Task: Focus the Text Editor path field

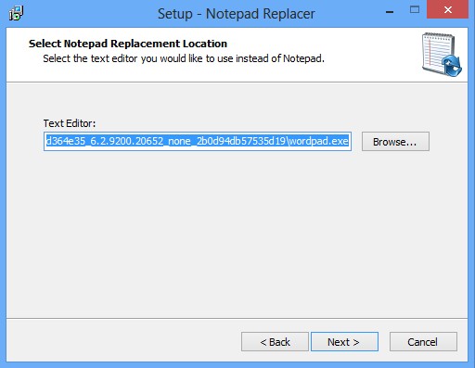Action: tap(198, 142)
